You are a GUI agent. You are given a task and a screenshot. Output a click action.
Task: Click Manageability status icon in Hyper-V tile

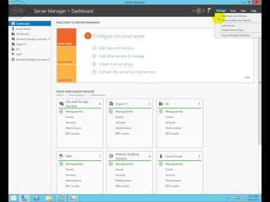coord(111,111)
